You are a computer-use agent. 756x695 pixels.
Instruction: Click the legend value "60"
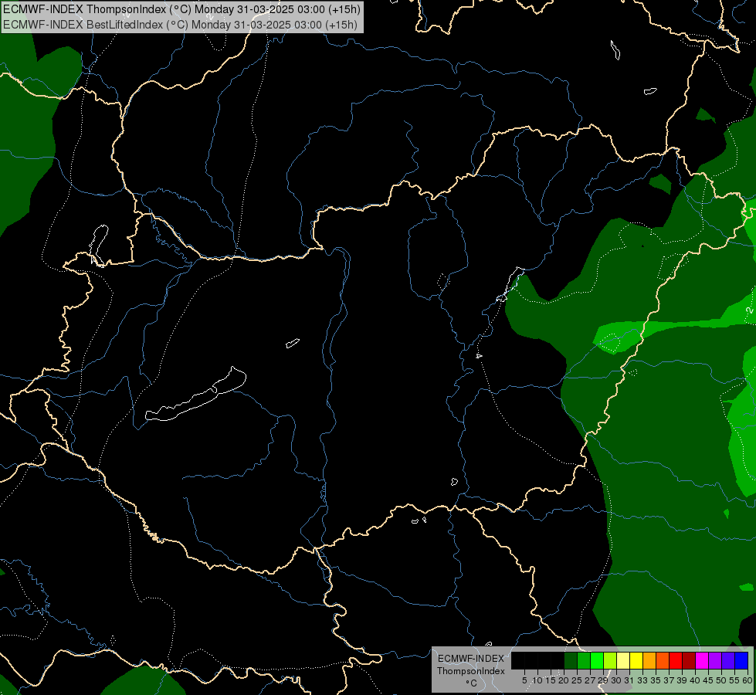pyautogui.click(x=748, y=680)
